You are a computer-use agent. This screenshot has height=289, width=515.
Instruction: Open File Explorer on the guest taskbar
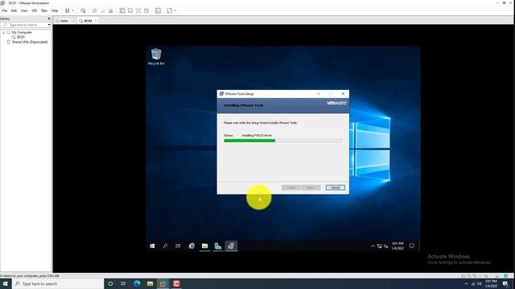204,246
